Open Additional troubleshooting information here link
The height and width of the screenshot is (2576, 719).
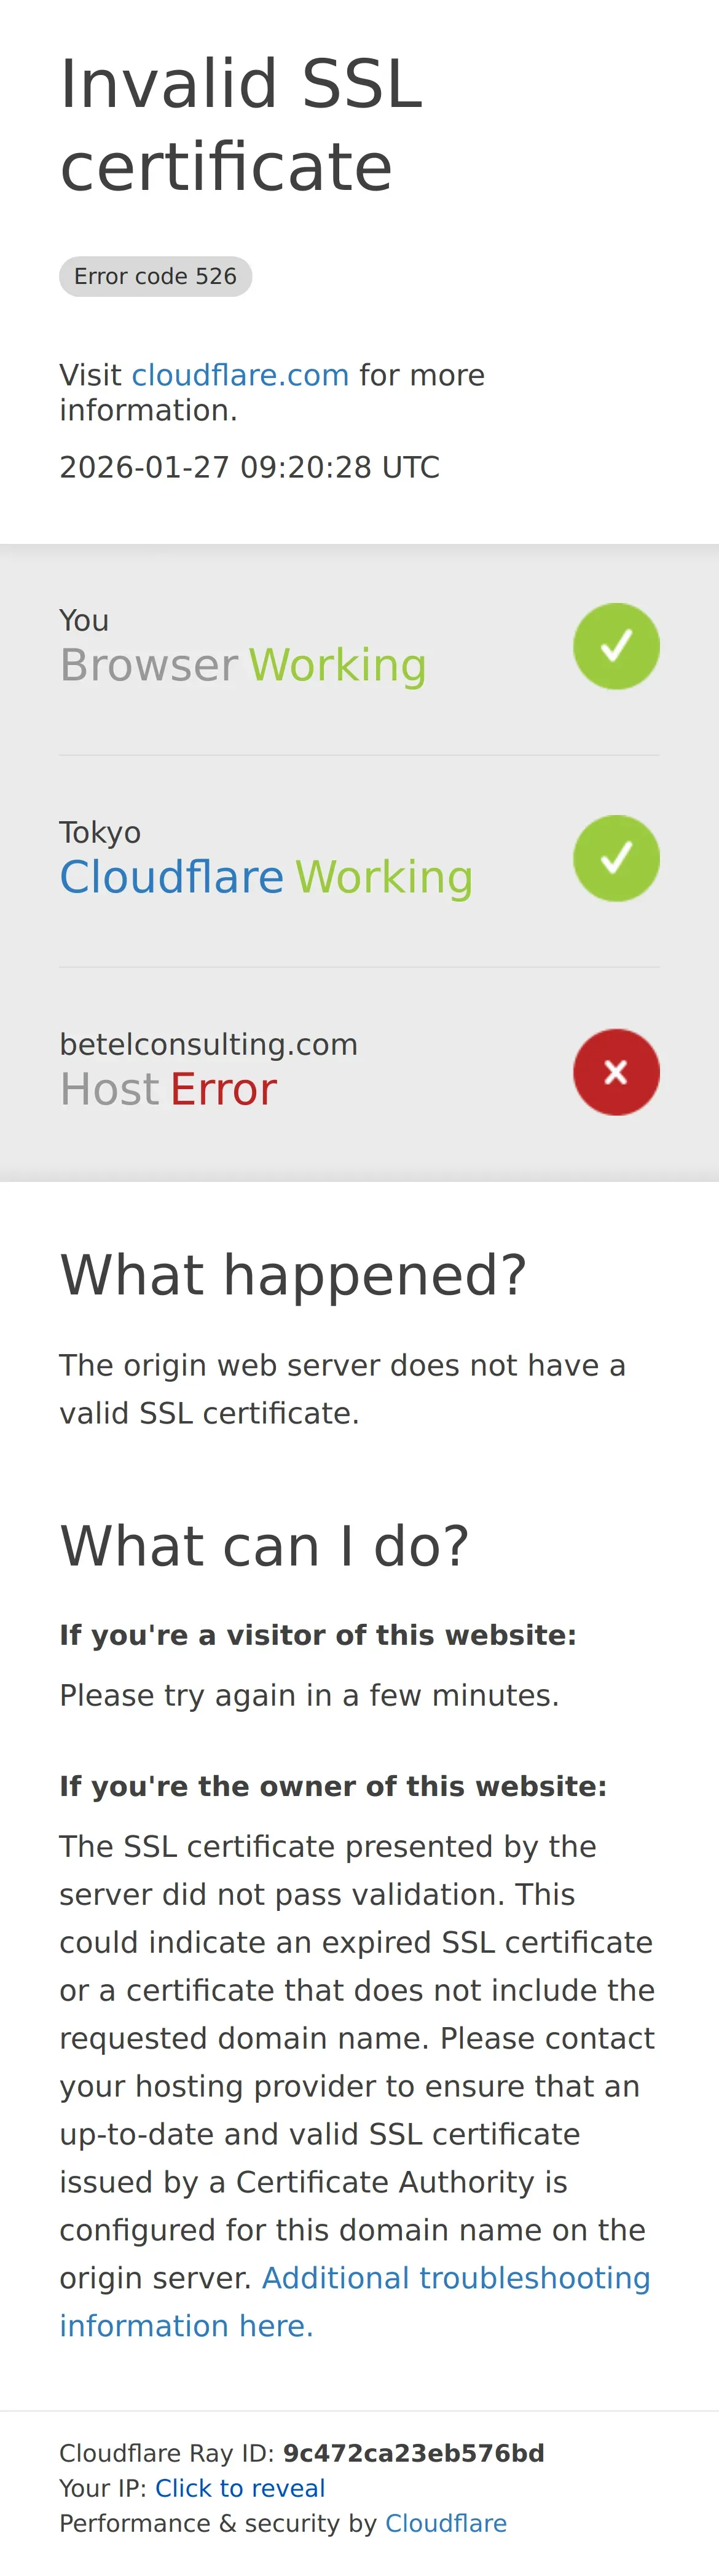tap(355, 2301)
